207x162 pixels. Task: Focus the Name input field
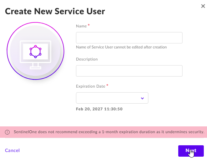coord(129,38)
